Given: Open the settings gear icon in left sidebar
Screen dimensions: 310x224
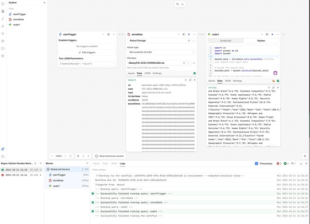Looking at the screenshot, I should pyautogui.click(x=3, y=56).
